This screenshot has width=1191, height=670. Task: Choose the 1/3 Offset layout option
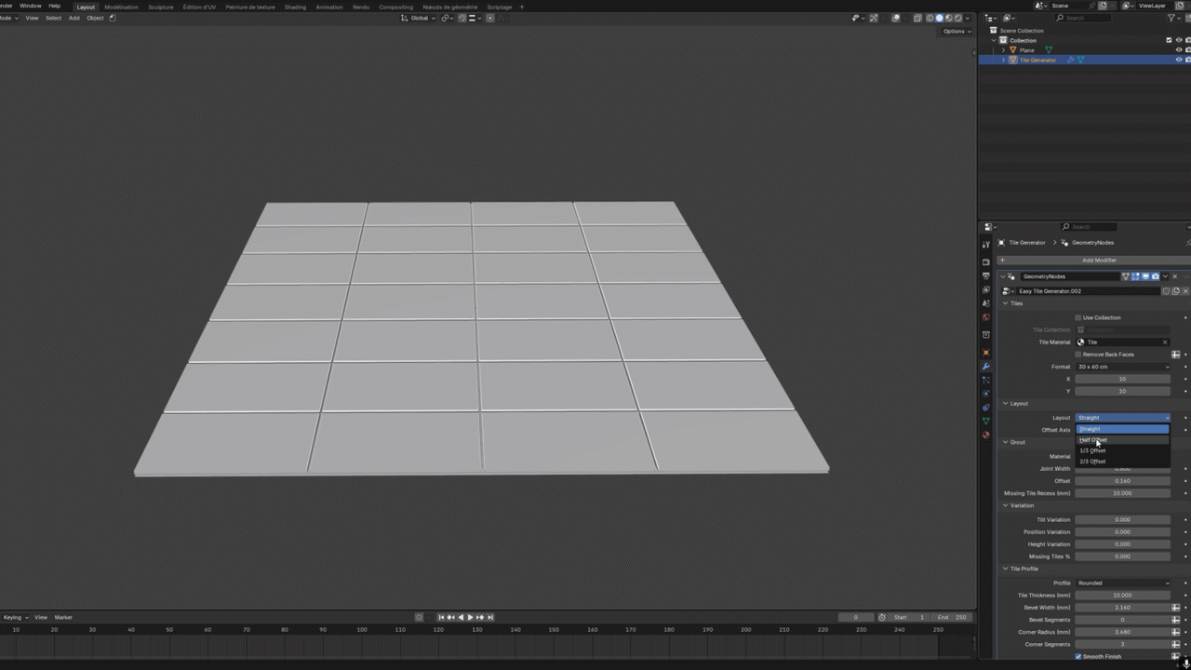coord(1122,450)
